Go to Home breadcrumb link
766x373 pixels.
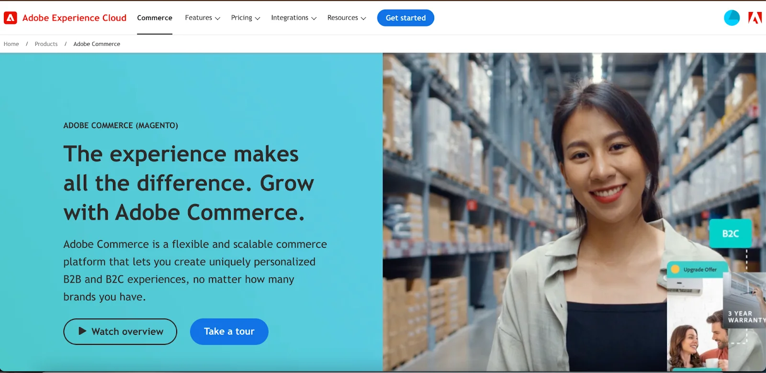(11, 44)
